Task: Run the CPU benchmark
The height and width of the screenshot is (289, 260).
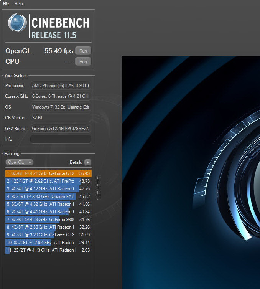Action: coord(83,61)
